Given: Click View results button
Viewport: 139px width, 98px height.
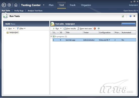Looking at the screenshot, I should tap(70, 28).
